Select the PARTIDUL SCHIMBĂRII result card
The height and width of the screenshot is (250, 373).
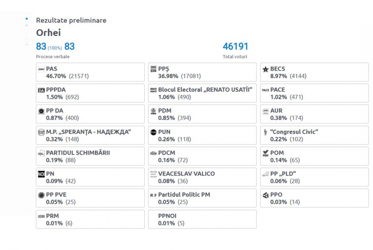click(x=90, y=156)
